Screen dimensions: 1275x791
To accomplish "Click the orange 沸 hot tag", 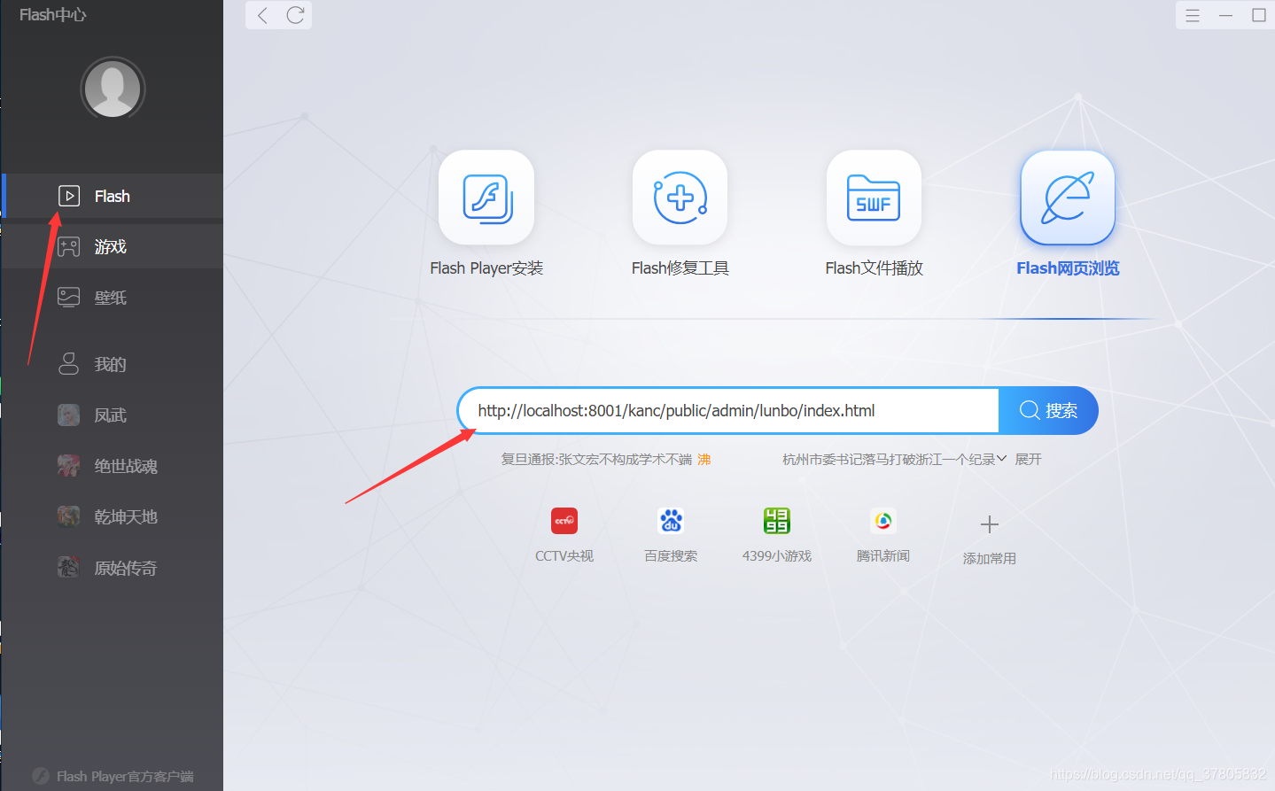I will [704, 459].
